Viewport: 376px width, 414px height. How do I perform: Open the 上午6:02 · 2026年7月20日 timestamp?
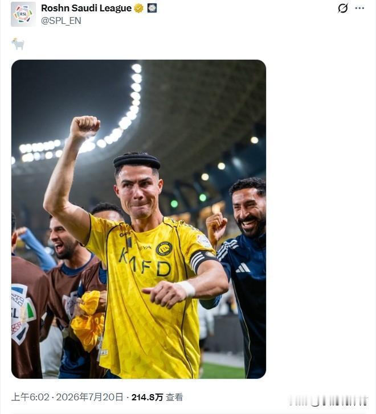coord(67,397)
